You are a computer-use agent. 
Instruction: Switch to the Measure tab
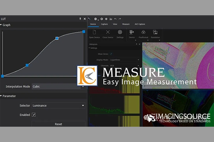point(126,24)
